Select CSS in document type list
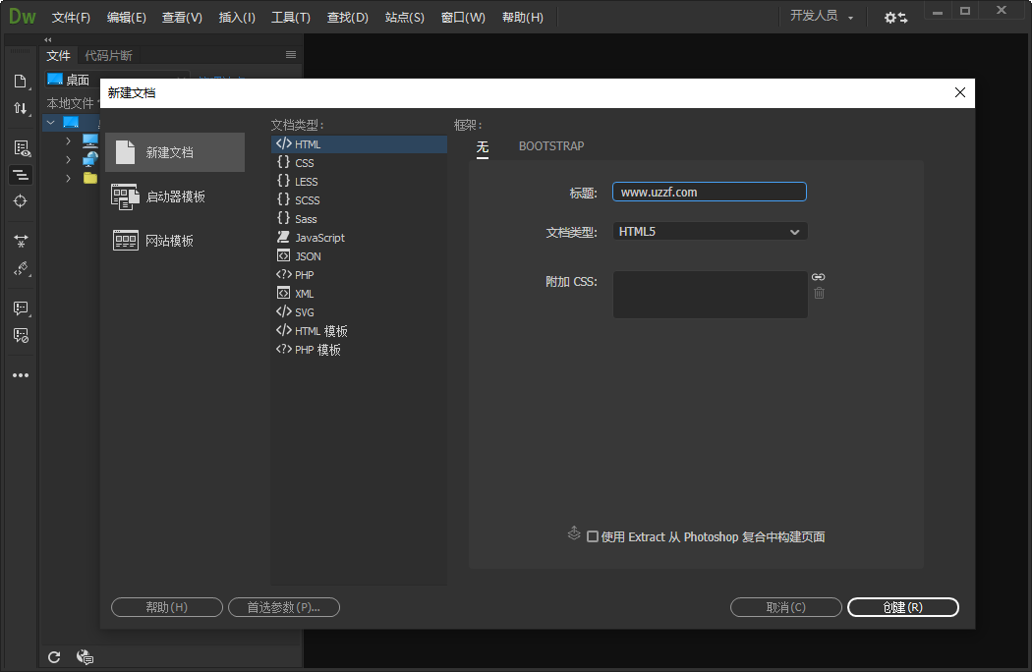Screen dimensions: 1032x672 click(360, 162)
